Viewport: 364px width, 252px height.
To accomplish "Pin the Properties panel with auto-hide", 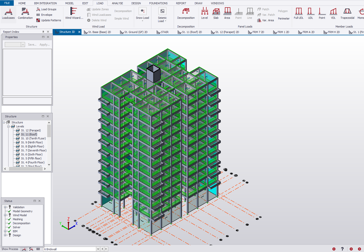I will 43,37.
